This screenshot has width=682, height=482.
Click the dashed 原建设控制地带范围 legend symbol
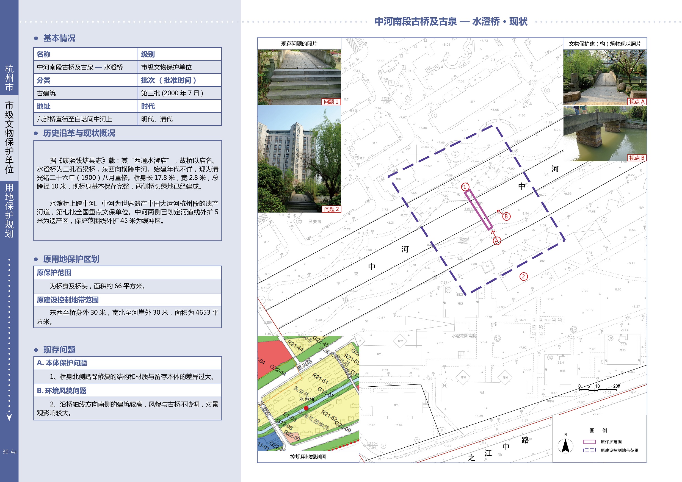point(589,450)
